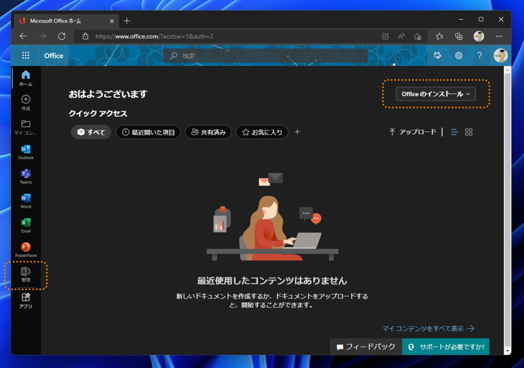This screenshot has width=524, height=368.
Task: Click the browser address bar URL
Action: point(154,36)
